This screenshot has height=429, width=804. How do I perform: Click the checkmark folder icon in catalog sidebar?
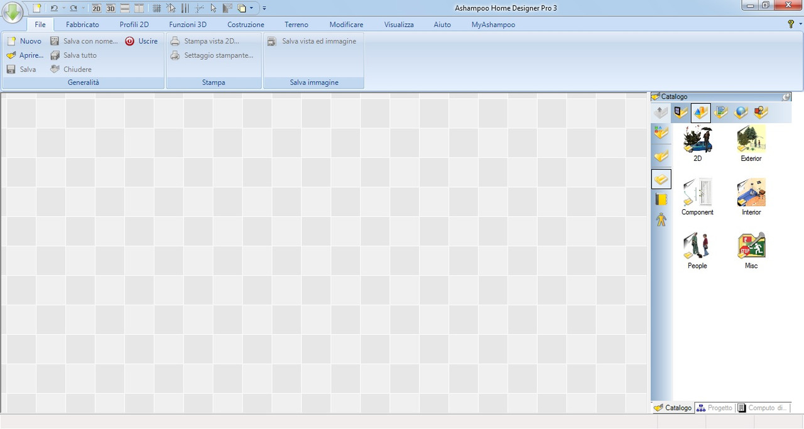(x=661, y=156)
